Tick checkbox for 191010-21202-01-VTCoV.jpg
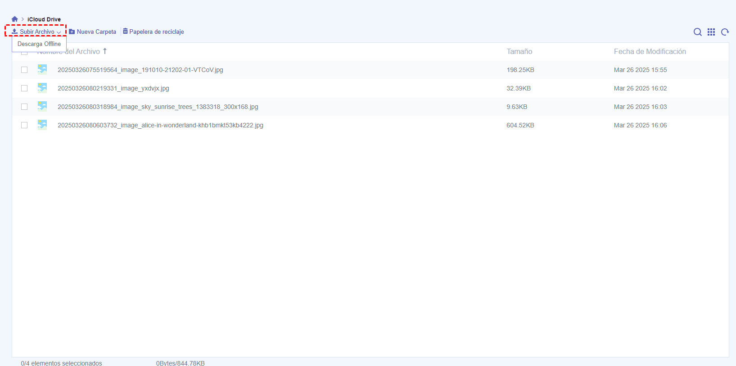This screenshot has width=736, height=366. click(x=24, y=70)
